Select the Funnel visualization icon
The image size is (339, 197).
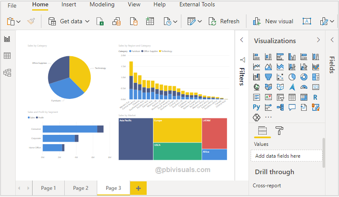click(x=268, y=77)
